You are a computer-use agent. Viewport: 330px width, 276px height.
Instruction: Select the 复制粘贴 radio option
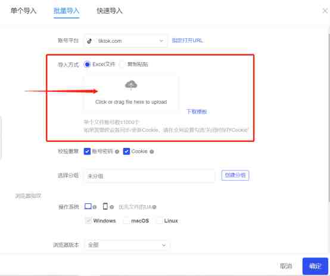tap(122, 64)
